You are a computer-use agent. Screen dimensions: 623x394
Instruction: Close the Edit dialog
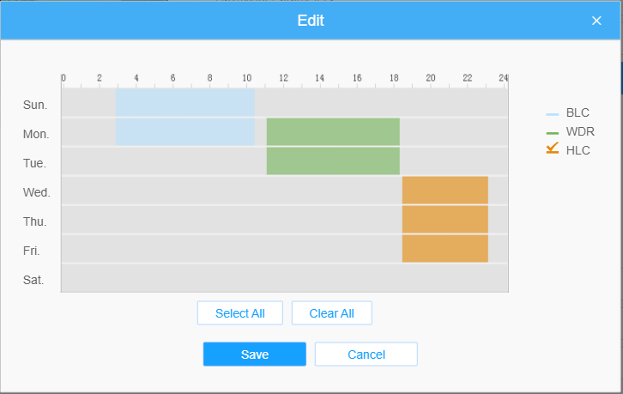[596, 21]
